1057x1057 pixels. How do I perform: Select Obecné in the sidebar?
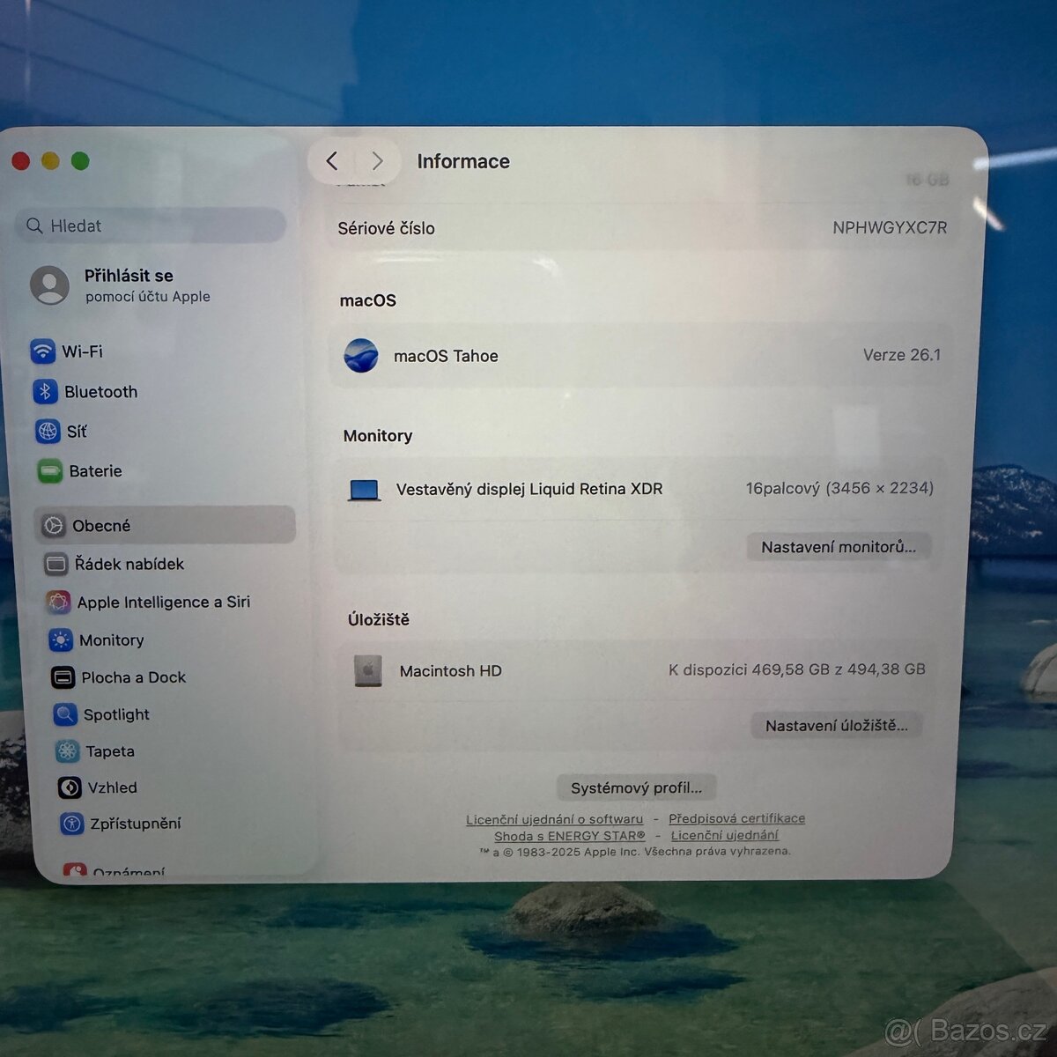click(100, 525)
